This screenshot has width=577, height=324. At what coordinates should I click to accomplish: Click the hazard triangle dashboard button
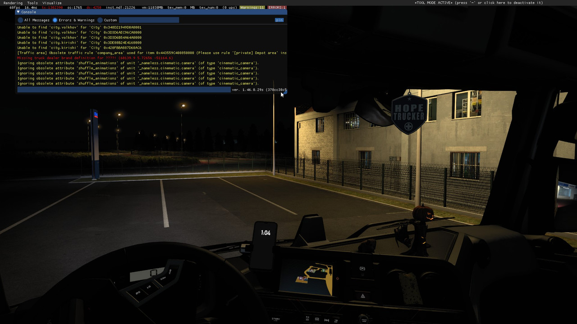point(363,296)
